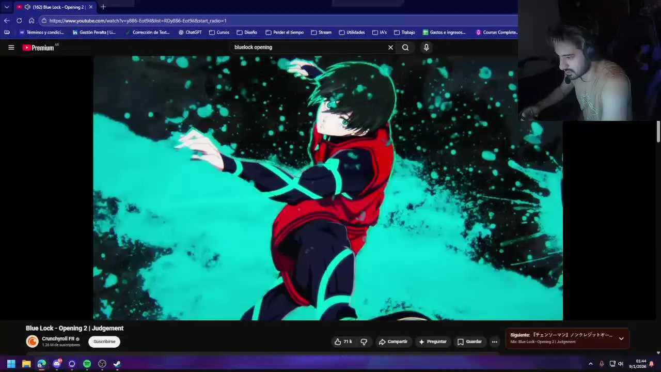Image resolution: width=661 pixels, height=372 pixels.
Task: Open the purple circle taskbar app
Action: coord(72,364)
